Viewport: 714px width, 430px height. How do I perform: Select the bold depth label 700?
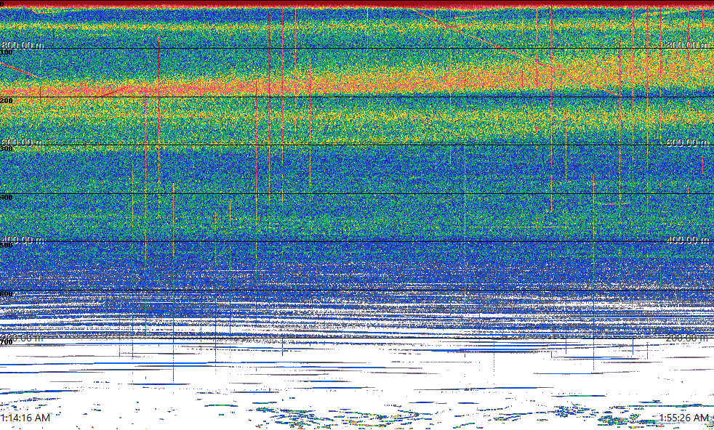pyautogui.click(x=7, y=341)
